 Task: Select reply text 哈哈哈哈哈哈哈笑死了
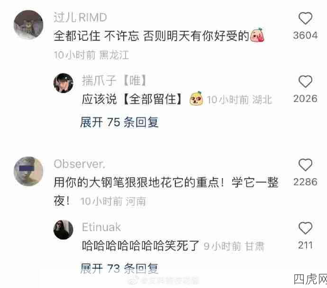(141, 246)
